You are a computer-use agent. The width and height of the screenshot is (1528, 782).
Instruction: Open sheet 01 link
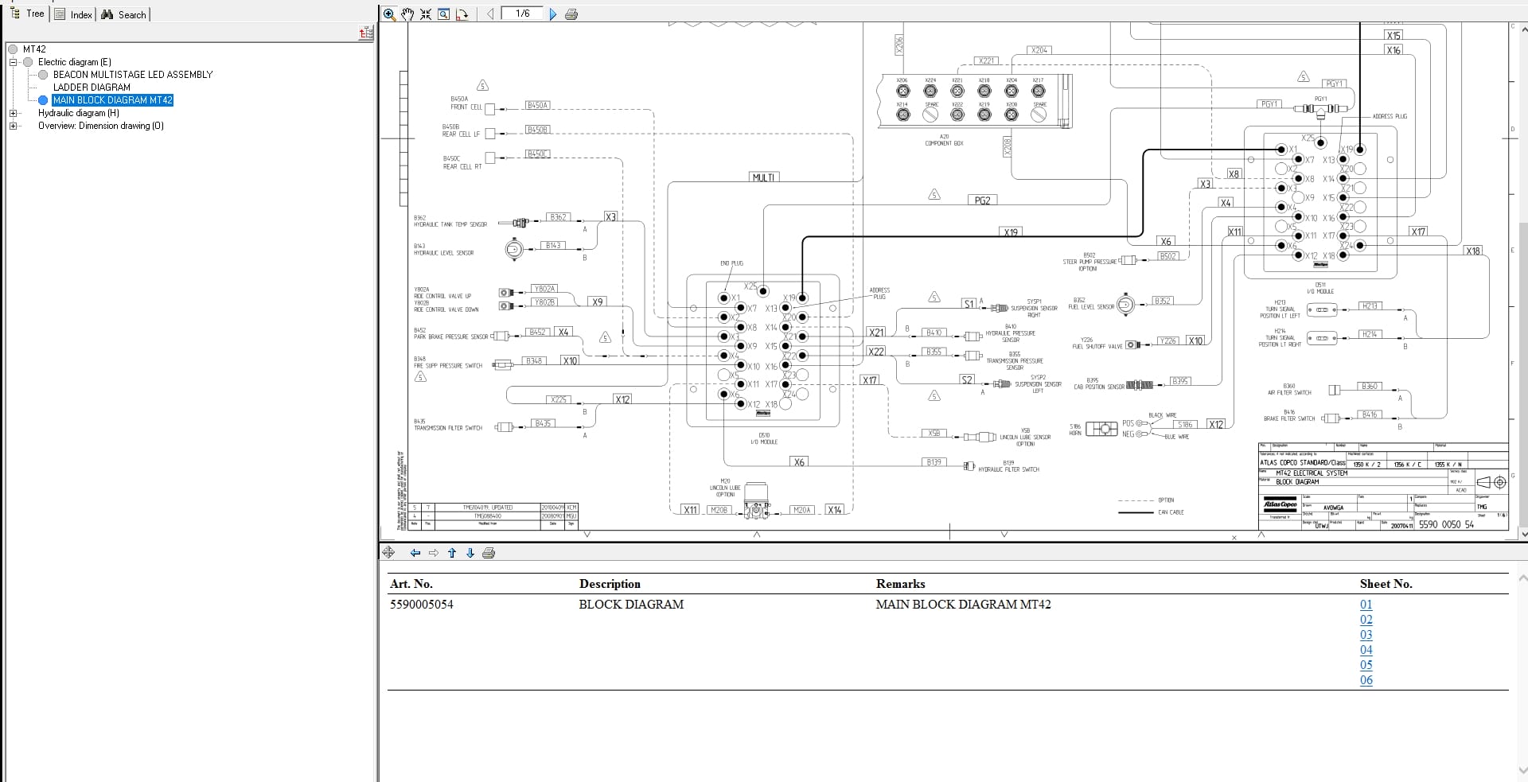click(x=1366, y=605)
